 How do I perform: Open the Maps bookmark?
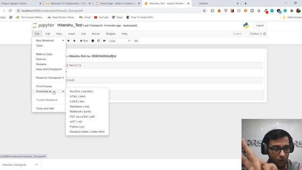point(117,17)
